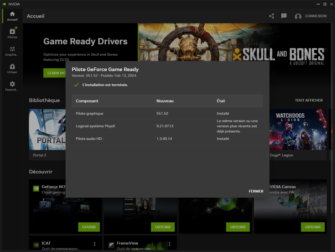
Task: Click the Version 551.52 publication date line
Action: [104, 75]
